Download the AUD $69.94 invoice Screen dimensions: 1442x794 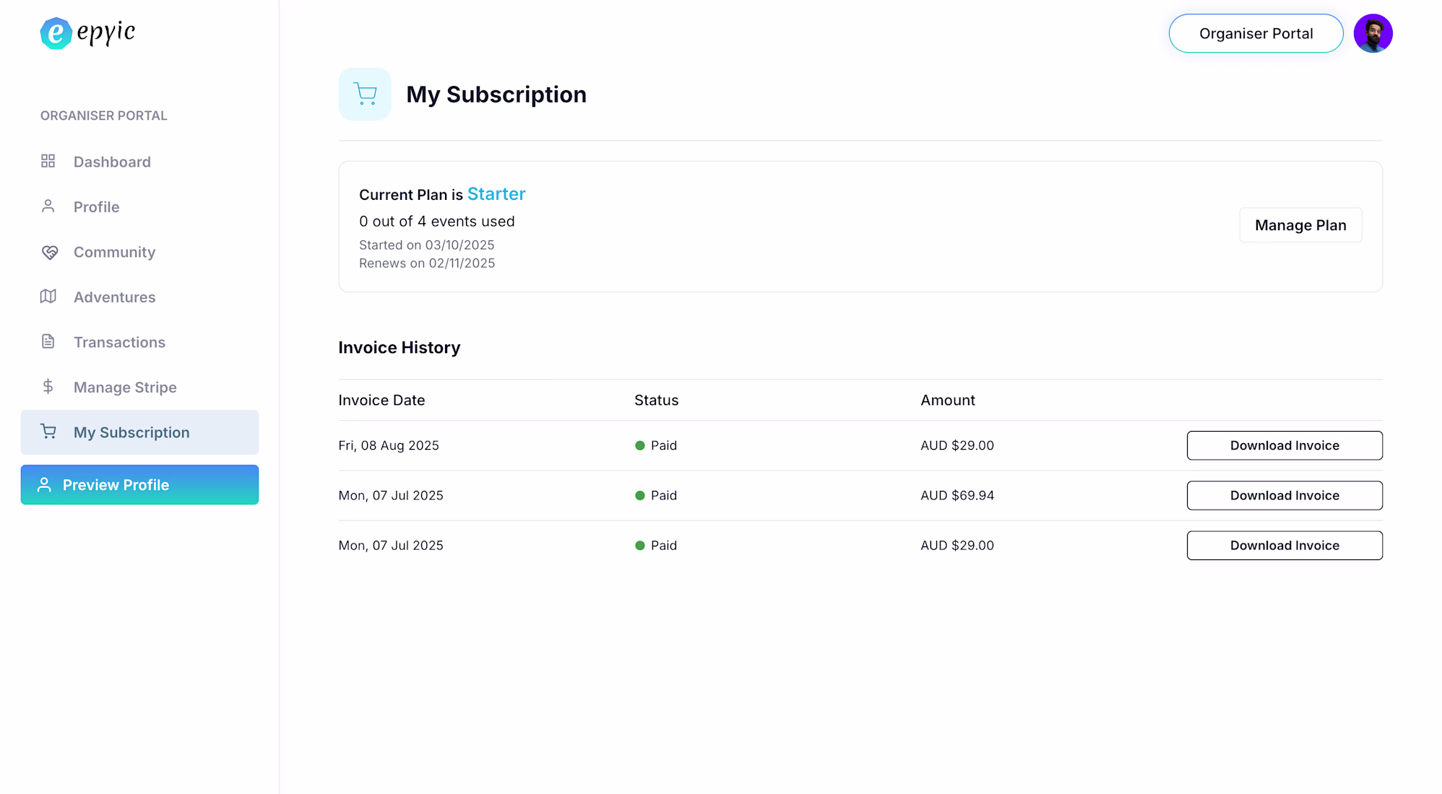[1284, 495]
